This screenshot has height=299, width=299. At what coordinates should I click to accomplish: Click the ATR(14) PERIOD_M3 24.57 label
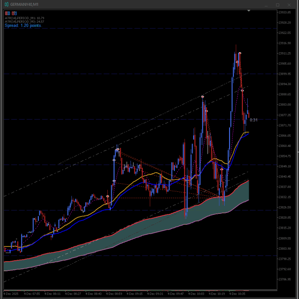tap(24, 22)
